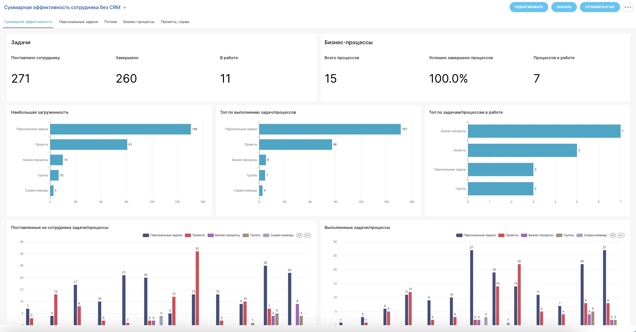The width and height of the screenshot is (636, 332).
Task: Toggle Персональные задачи legend in left chart
Action: pos(163,235)
